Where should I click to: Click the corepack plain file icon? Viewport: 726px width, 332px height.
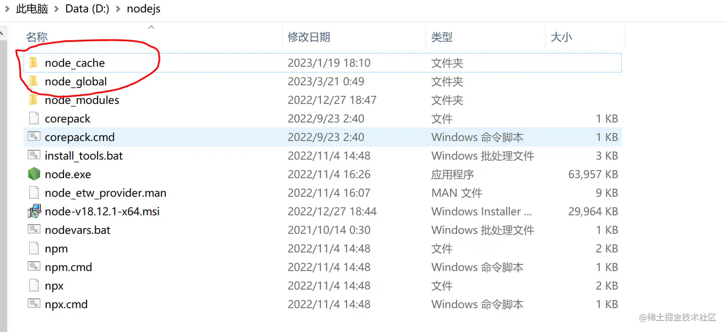tap(34, 118)
